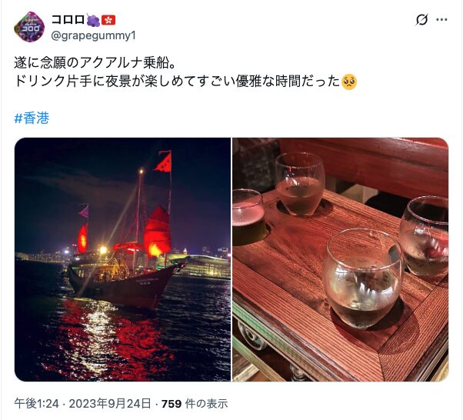Click the pleading face emoji in tweet

pyautogui.click(x=349, y=82)
